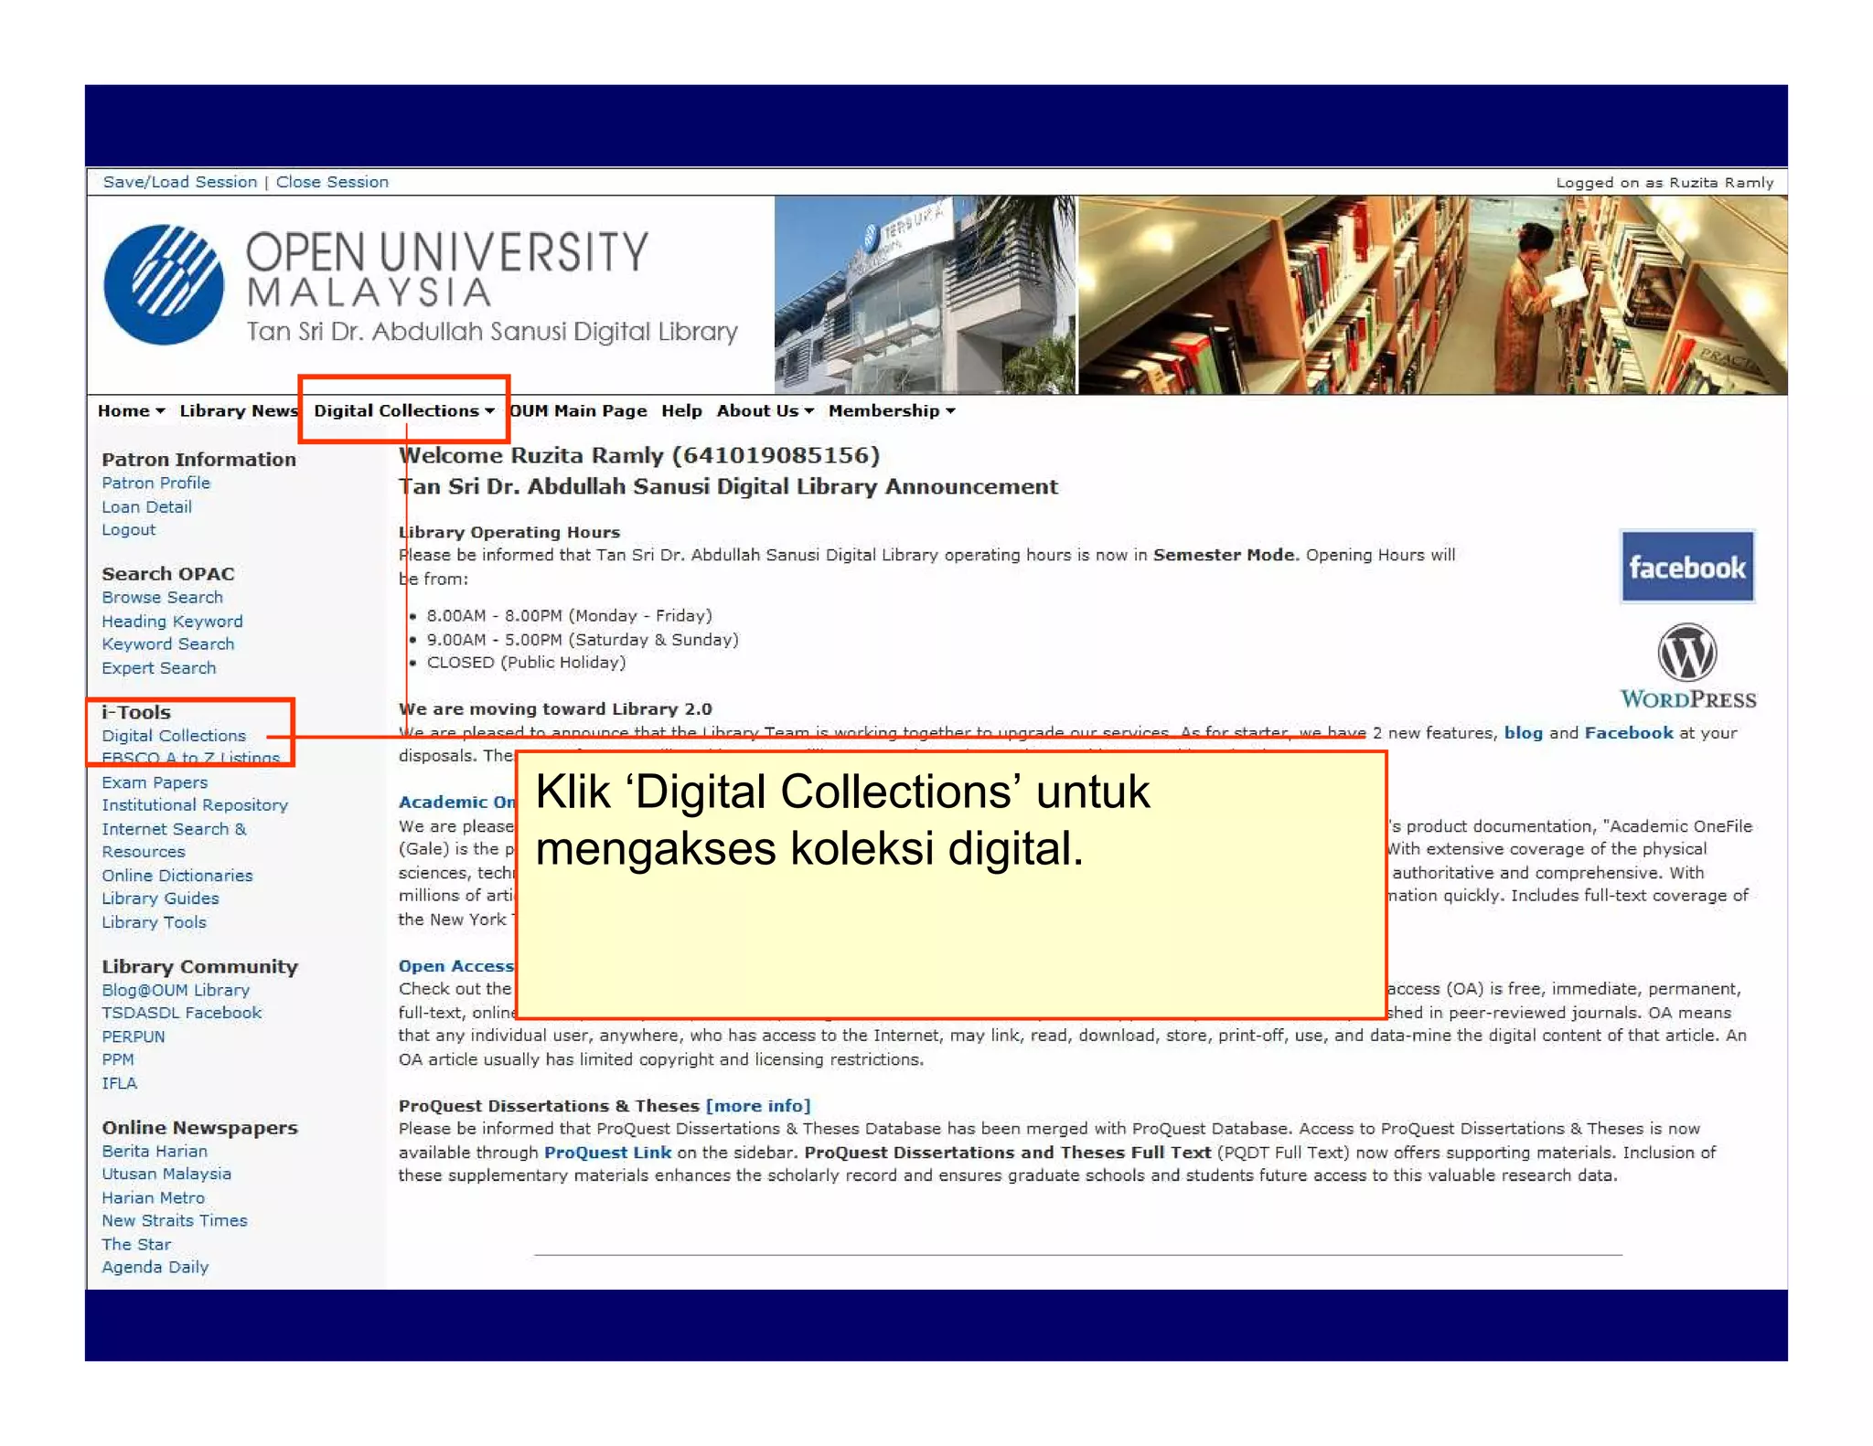Click the WordPress logo icon
Screen dimensions: 1873x1446
pyautogui.click(x=1686, y=653)
